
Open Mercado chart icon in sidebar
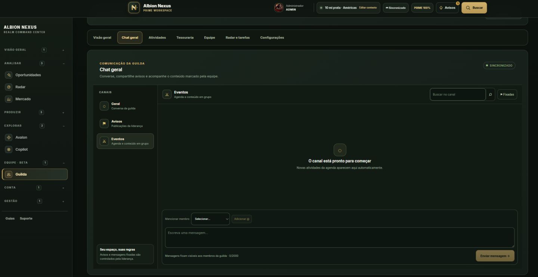pyautogui.click(x=9, y=99)
